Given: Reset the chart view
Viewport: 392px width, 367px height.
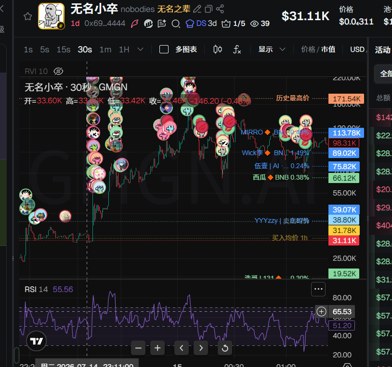Looking at the screenshot, I should pyautogui.click(x=225, y=348).
